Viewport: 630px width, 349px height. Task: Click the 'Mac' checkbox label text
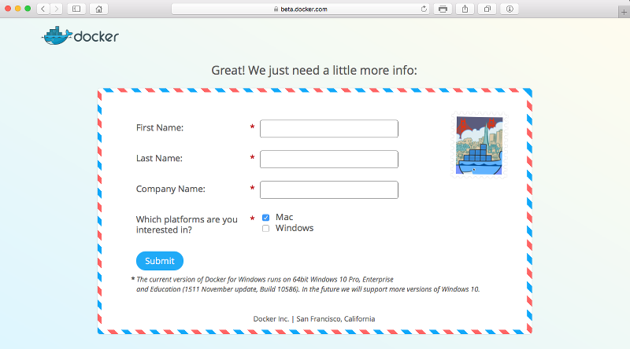point(284,217)
